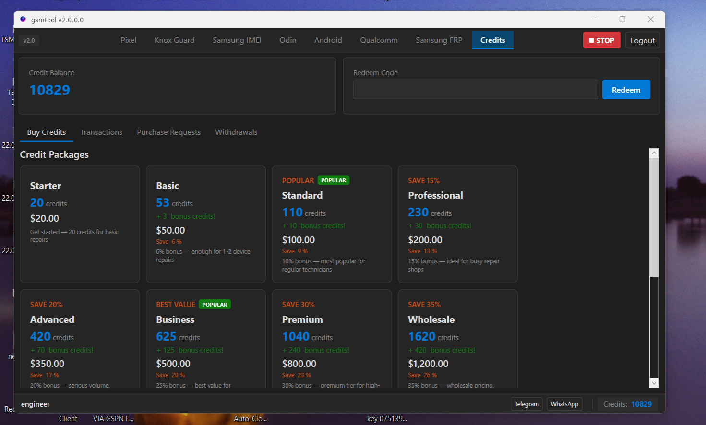
Task: Switch to the Qualcomm tab
Action: tap(379, 40)
